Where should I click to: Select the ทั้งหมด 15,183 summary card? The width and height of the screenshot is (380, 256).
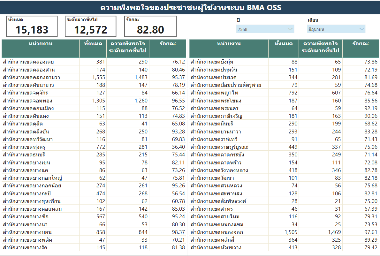pos(32,26)
